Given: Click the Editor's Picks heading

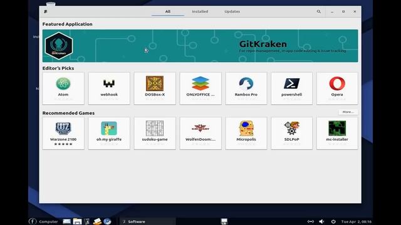Looking at the screenshot, I should coord(58,68).
